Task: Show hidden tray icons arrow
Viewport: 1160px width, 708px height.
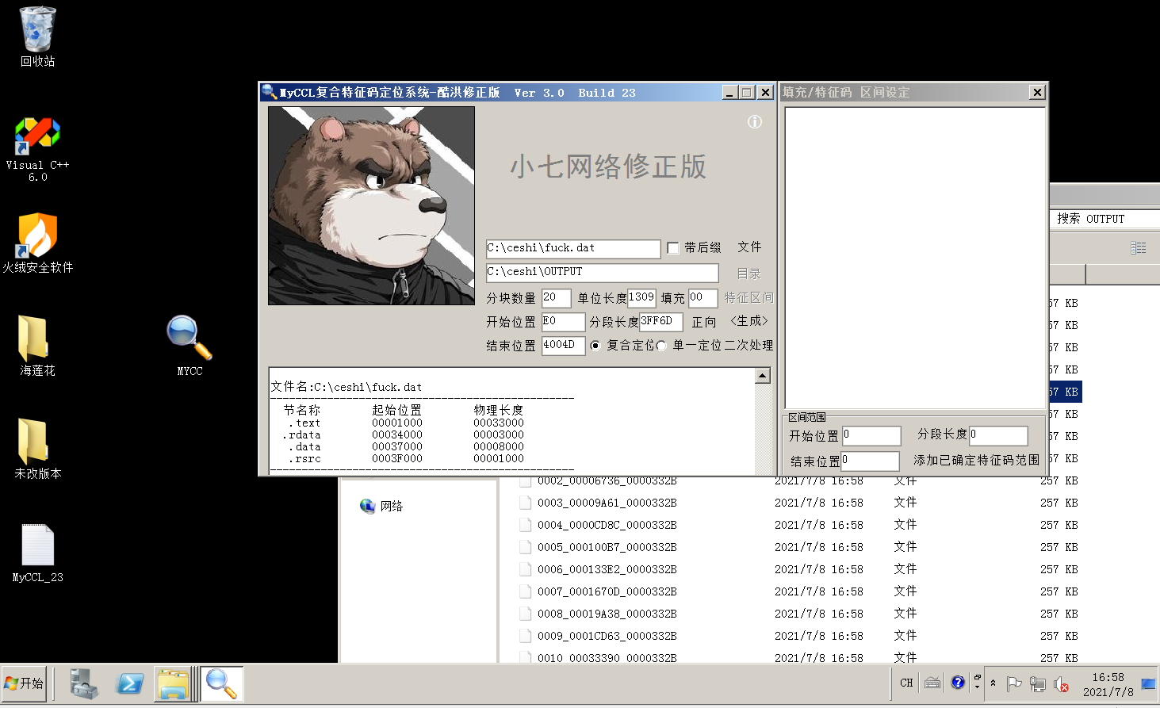Action: click(993, 683)
